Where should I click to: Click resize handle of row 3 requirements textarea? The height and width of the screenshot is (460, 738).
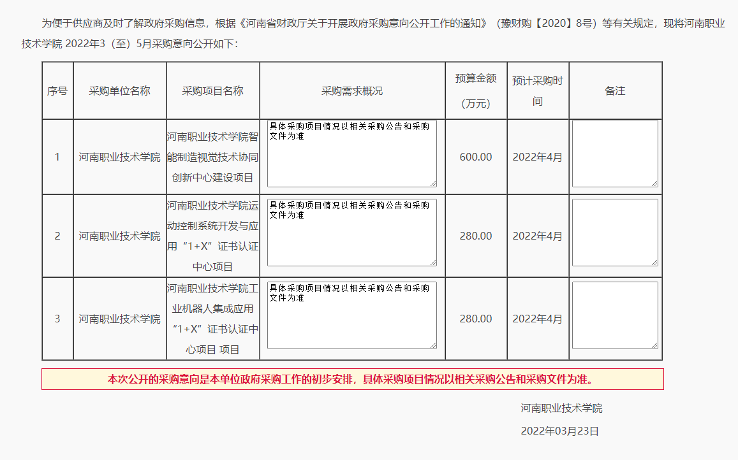[433, 345]
